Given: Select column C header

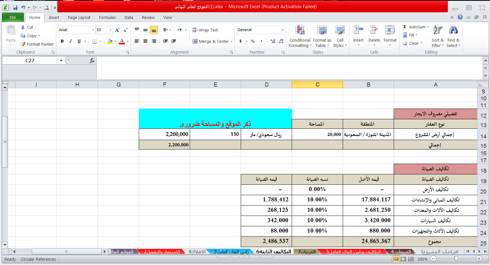Looking at the screenshot, I should 317,84.
